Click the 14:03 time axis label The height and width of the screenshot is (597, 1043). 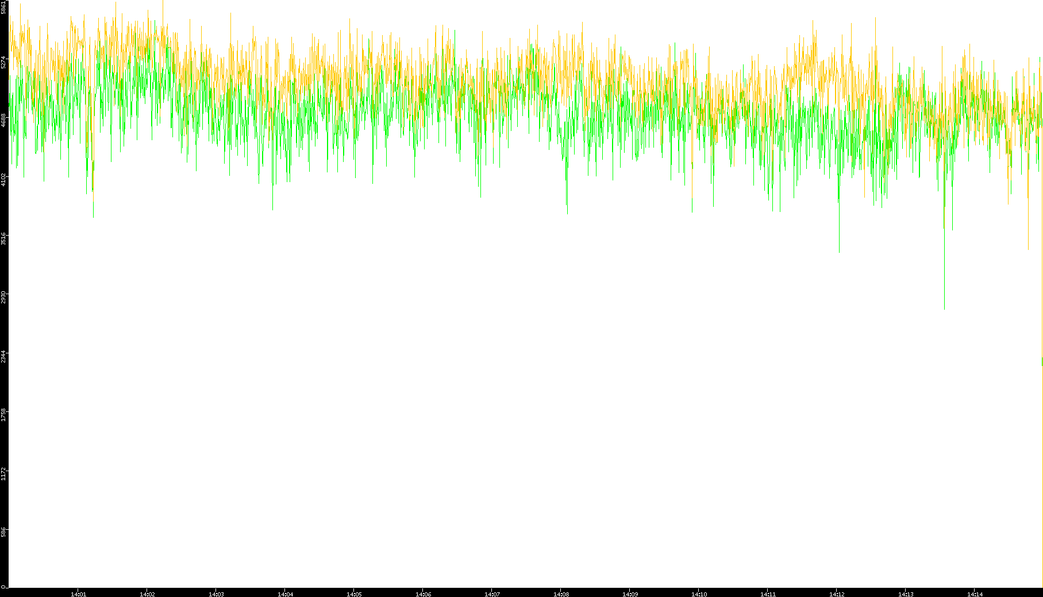tap(216, 594)
